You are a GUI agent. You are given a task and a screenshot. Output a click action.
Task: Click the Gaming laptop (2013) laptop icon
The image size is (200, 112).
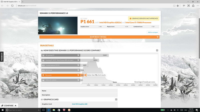pyautogui.click(x=43, y=65)
